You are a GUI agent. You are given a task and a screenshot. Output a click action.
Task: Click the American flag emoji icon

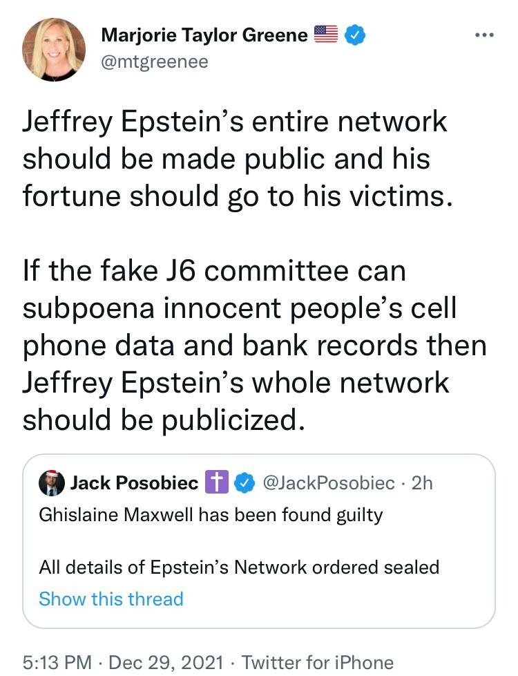[325, 34]
